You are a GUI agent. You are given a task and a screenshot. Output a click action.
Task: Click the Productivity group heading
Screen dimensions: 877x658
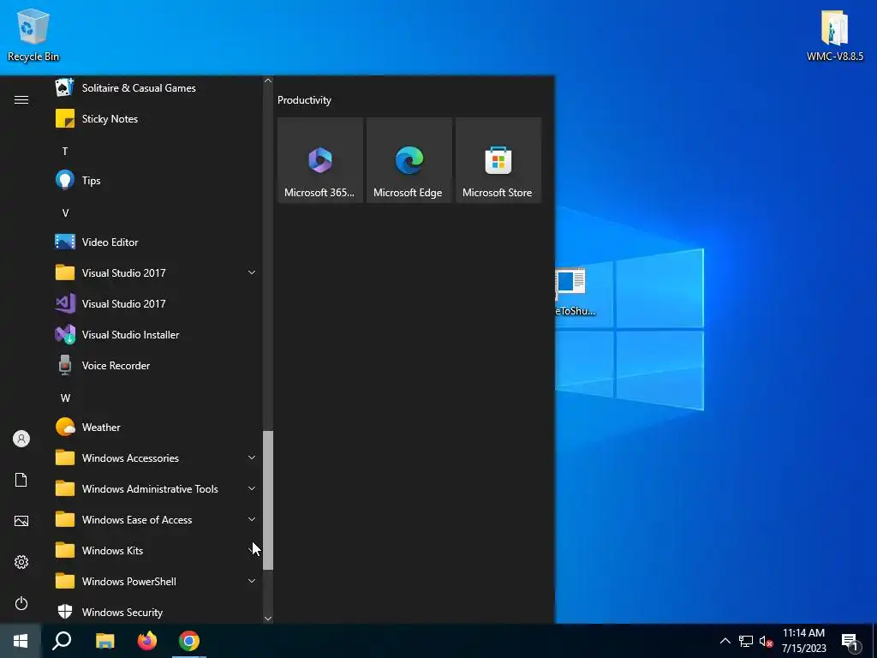tap(304, 100)
